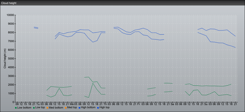This screenshot has width=245, height=112.
Task: Select the Su day marker on time axis
Action: (x=206, y=104)
